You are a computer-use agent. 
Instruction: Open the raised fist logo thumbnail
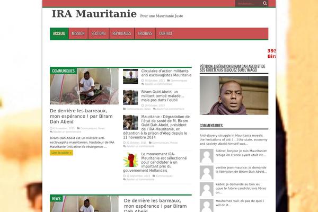[130, 160]
